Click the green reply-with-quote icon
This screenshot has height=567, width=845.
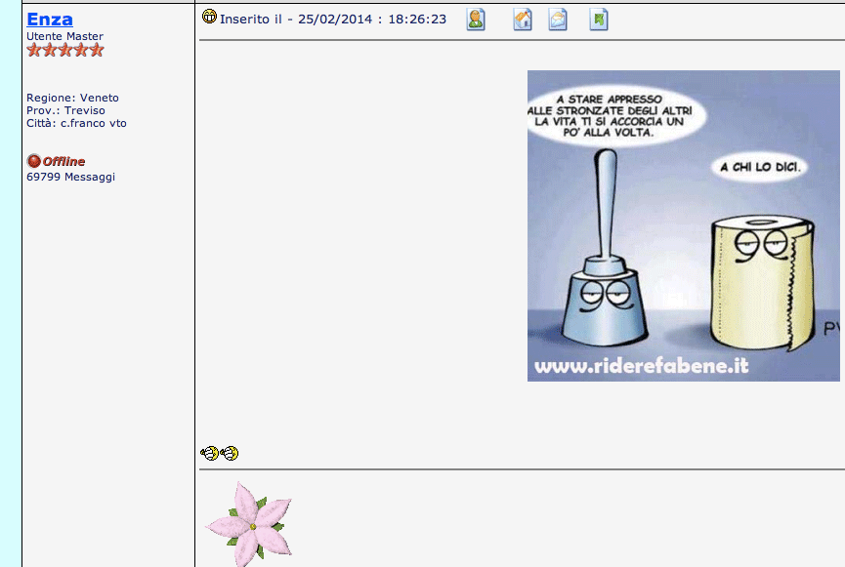pyautogui.click(x=599, y=20)
